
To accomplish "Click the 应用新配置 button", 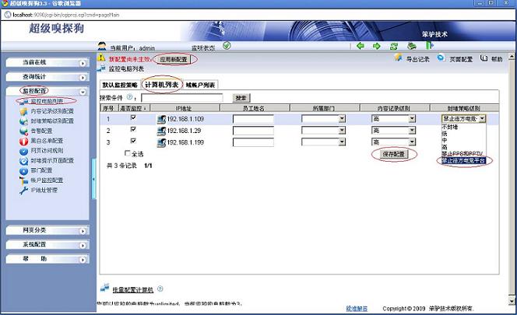I will pos(175,59).
